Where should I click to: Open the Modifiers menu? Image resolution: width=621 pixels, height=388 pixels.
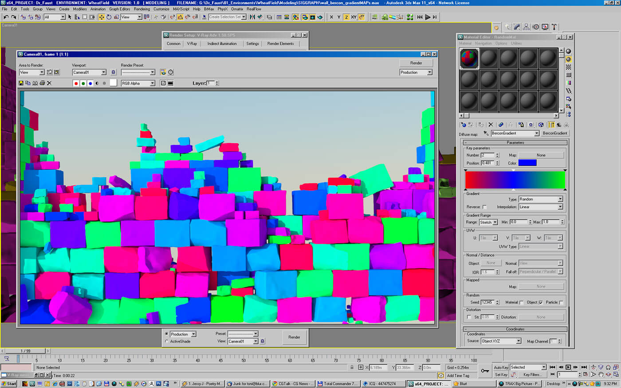pos(80,9)
